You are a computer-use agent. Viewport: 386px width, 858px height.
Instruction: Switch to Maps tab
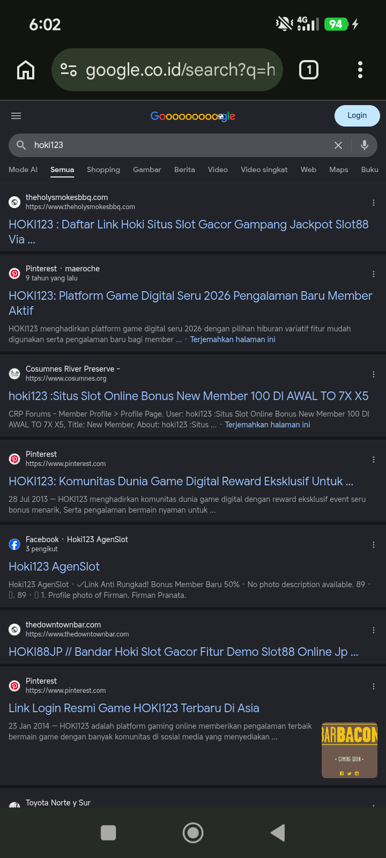click(339, 169)
